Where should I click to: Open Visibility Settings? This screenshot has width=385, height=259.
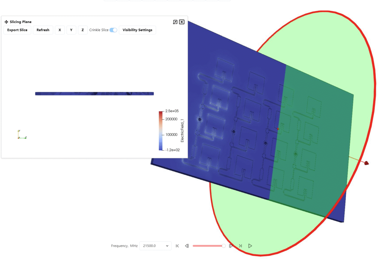tap(137, 30)
